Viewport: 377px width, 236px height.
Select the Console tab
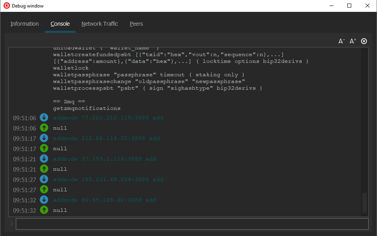pyautogui.click(x=60, y=24)
